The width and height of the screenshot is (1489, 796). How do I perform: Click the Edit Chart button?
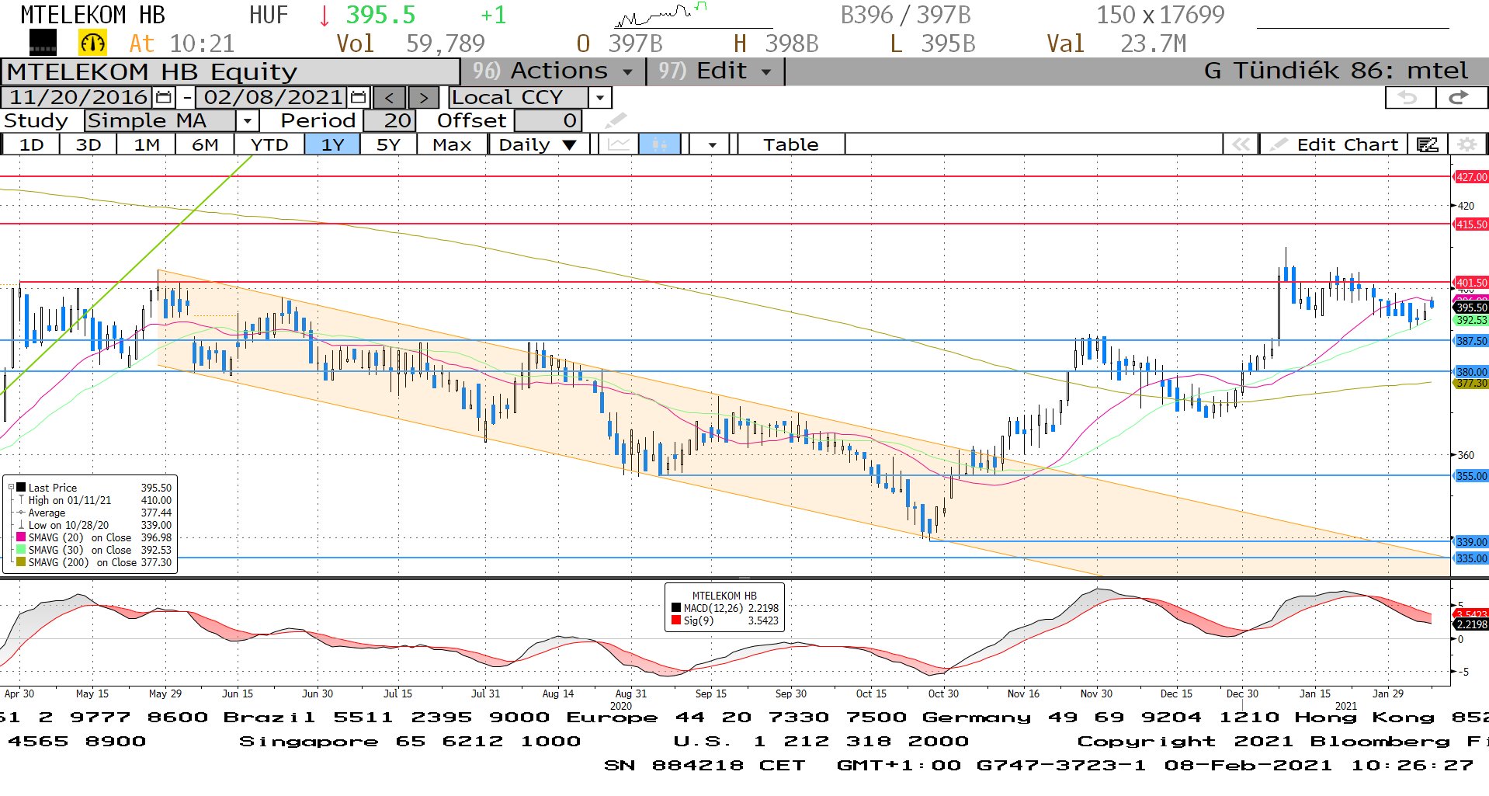pos(1333,144)
